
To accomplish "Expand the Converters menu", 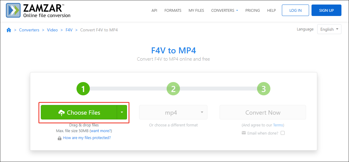I will [225, 11].
